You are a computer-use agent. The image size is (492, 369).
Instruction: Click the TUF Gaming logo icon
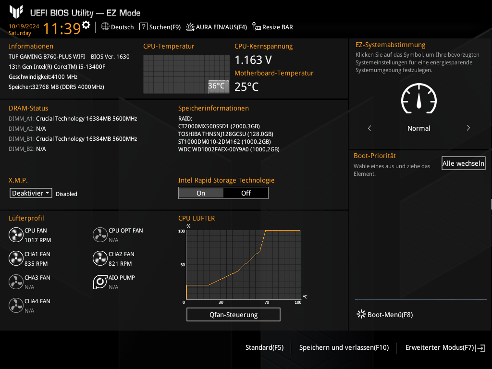click(x=16, y=12)
